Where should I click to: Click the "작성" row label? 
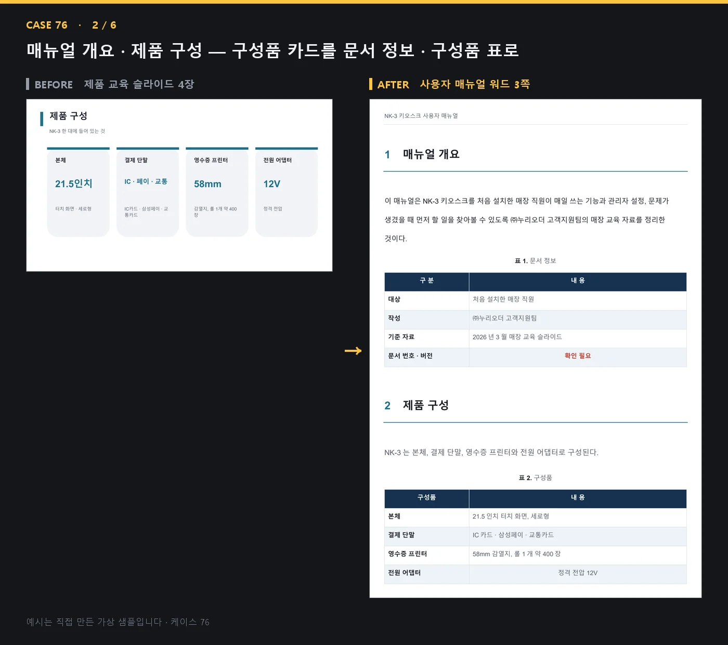click(x=394, y=318)
